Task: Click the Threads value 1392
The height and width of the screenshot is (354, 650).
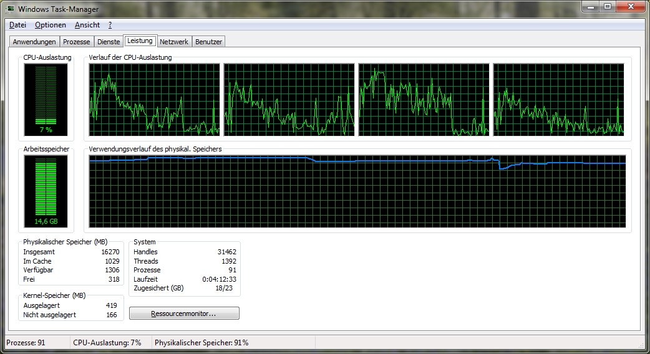Action: 229,261
